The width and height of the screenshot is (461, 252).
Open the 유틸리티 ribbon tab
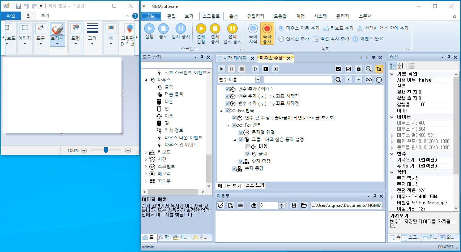(x=256, y=16)
